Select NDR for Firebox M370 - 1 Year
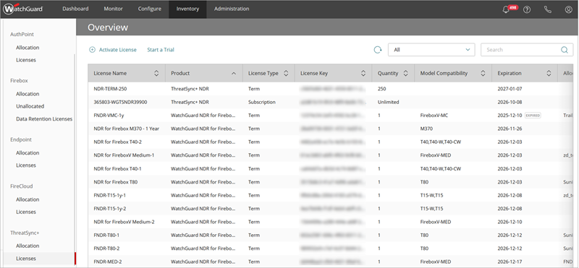This screenshot has width=579, height=268. pos(126,129)
